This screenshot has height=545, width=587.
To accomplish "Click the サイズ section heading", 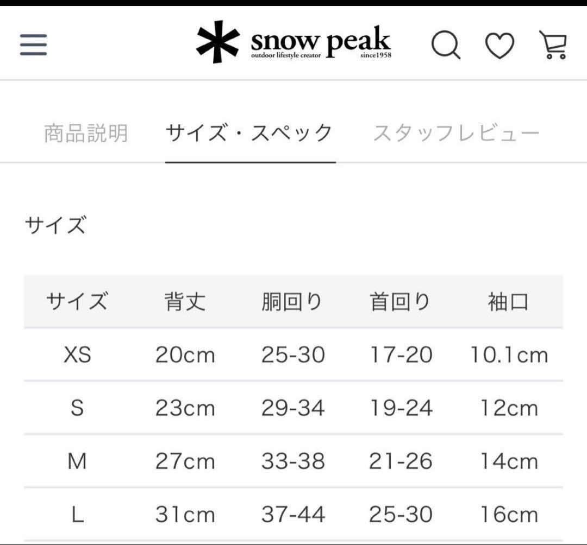I will (x=53, y=224).
